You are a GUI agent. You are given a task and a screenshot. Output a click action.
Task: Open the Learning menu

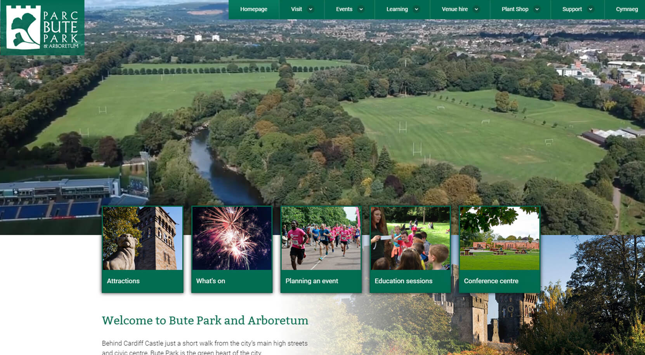(x=397, y=9)
